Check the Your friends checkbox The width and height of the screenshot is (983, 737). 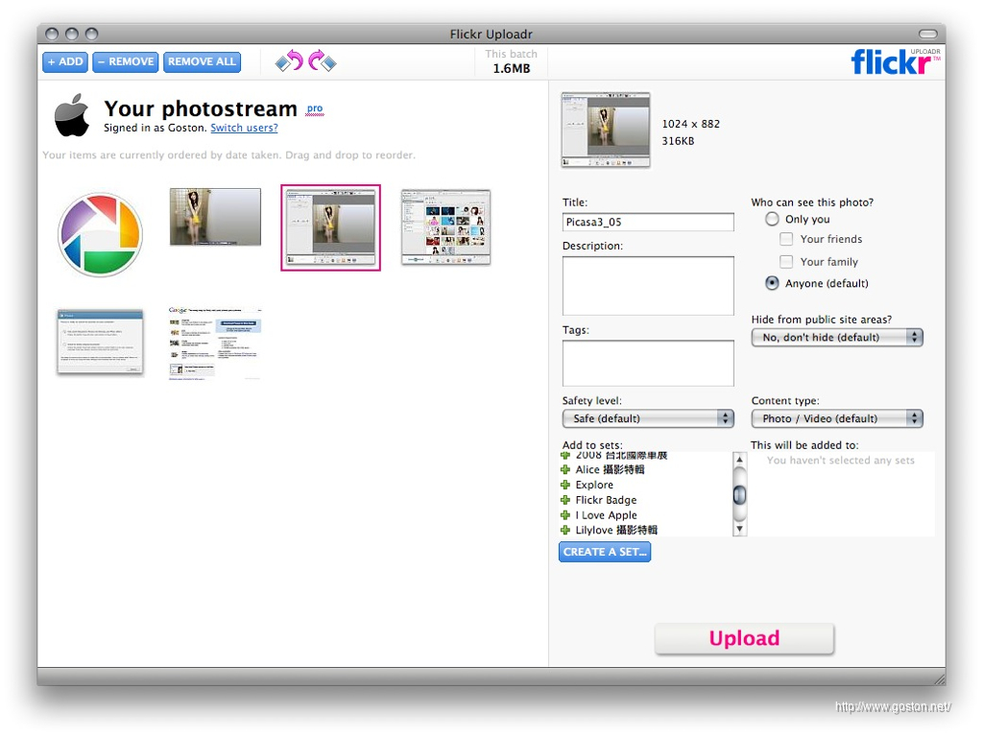786,239
